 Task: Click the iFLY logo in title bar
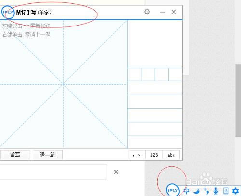point(8,12)
